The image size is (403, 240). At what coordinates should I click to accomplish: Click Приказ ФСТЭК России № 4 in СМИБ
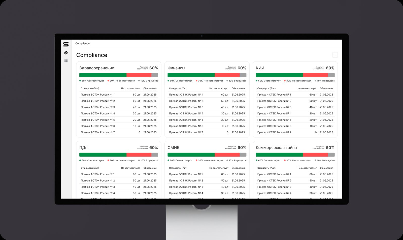[x=186, y=193]
